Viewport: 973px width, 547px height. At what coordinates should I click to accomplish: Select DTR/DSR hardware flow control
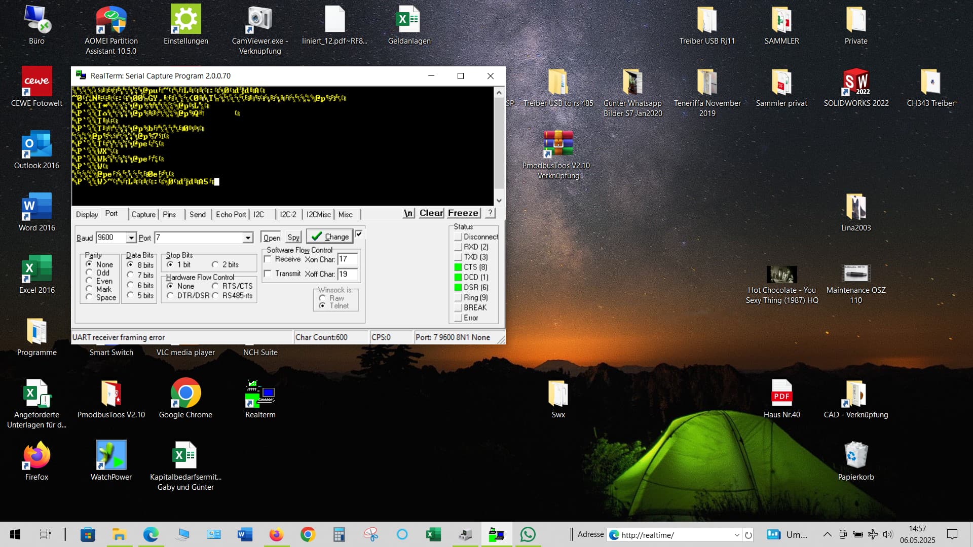170,295
